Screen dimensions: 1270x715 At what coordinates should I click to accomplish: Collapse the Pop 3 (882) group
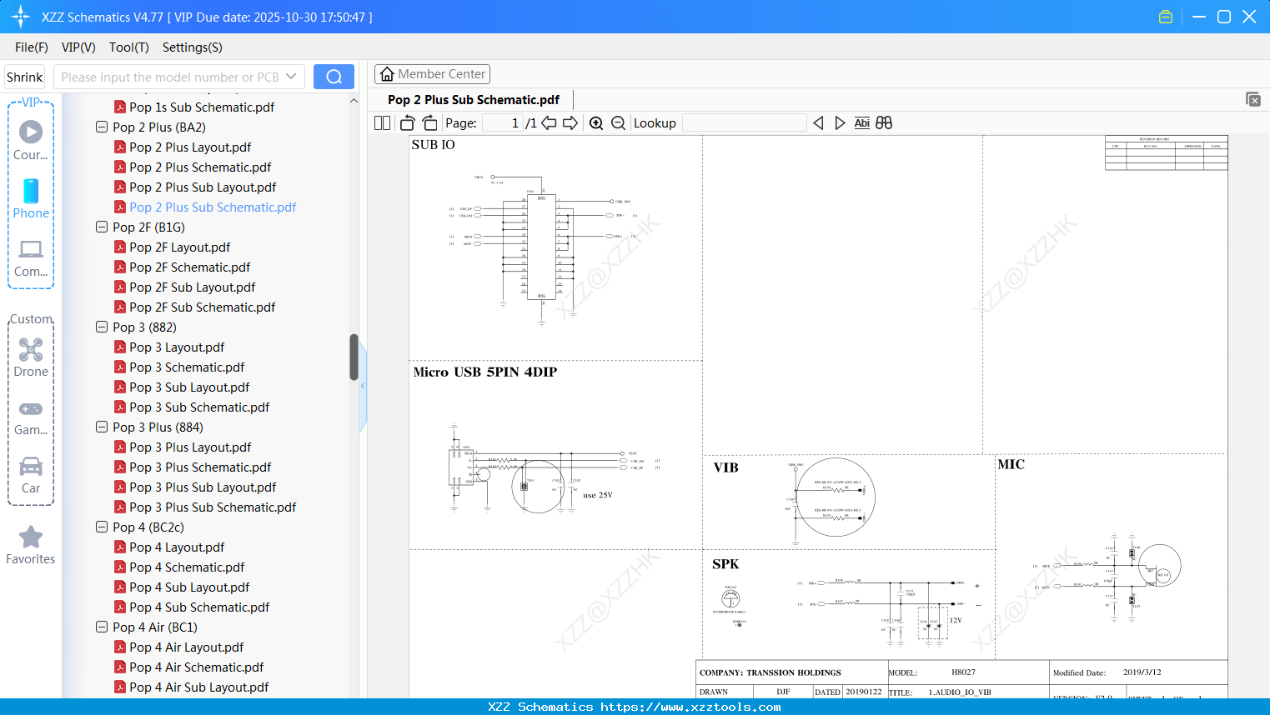point(101,327)
